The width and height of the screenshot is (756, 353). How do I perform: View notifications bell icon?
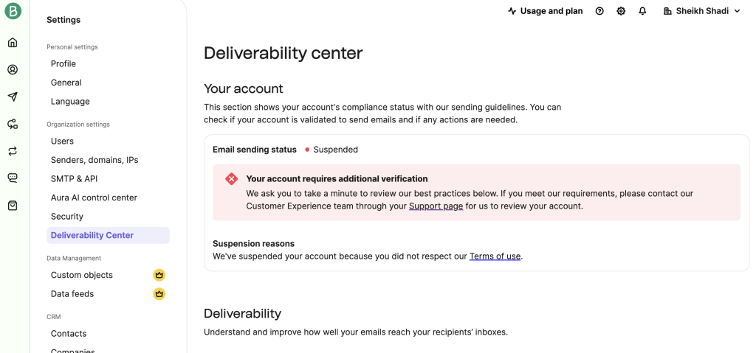642,11
